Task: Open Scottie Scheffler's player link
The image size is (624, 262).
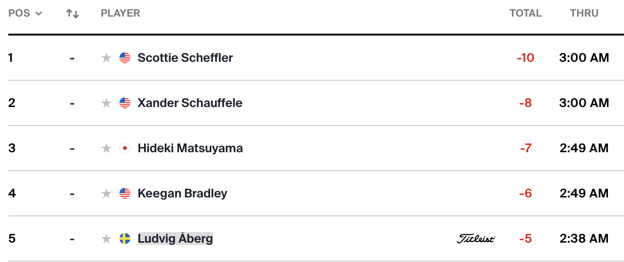Action: (185, 58)
